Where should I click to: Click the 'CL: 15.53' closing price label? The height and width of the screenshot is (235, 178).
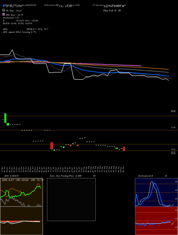[x=66, y=6]
